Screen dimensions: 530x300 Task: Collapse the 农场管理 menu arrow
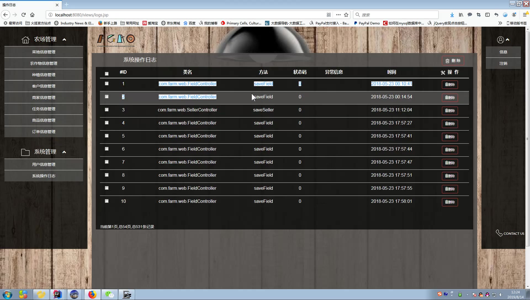point(64,40)
